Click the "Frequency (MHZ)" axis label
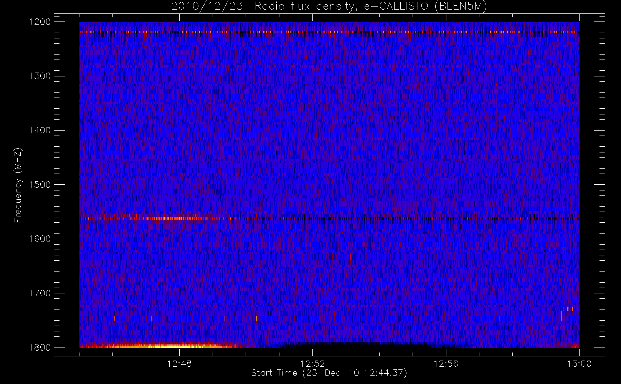The height and width of the screenshot is (384, 621). click(18, 185)
